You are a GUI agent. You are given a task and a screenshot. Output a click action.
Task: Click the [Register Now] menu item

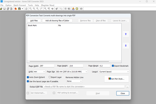coord(48,5)
